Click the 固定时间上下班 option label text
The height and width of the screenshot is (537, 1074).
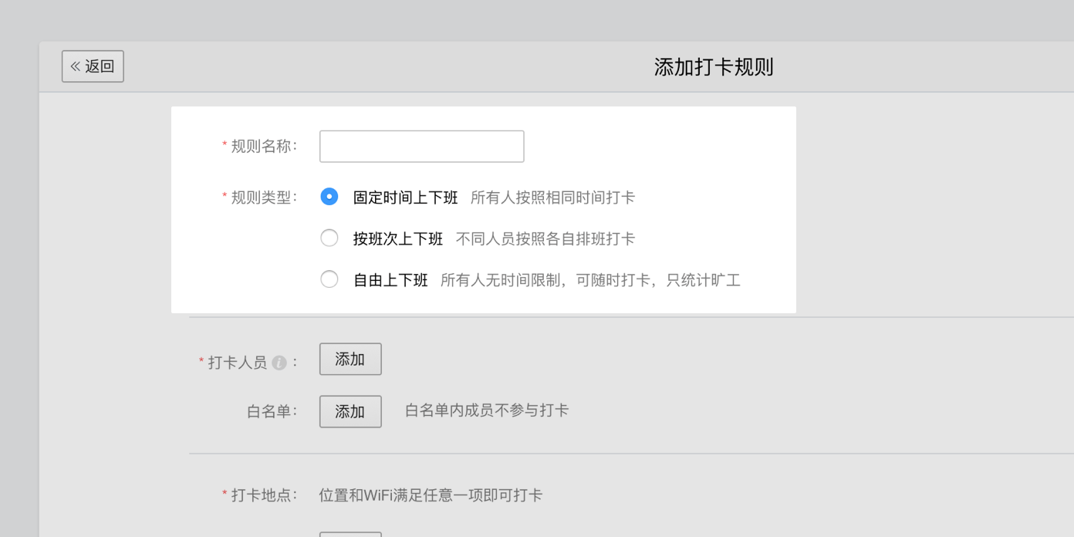tap(406, 198)
